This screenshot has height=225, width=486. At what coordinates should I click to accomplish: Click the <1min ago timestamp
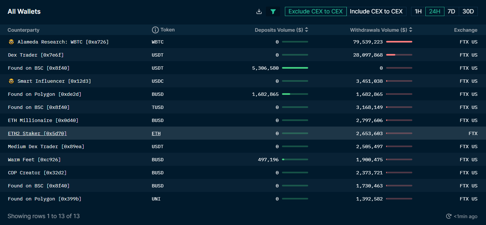[x=465, y=216]
